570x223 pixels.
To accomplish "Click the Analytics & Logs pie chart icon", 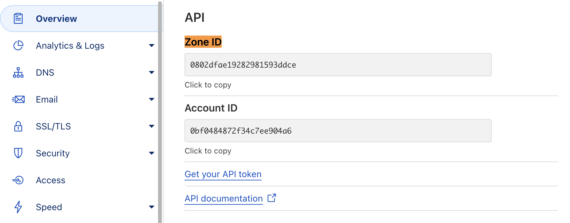I will (18, 45).
